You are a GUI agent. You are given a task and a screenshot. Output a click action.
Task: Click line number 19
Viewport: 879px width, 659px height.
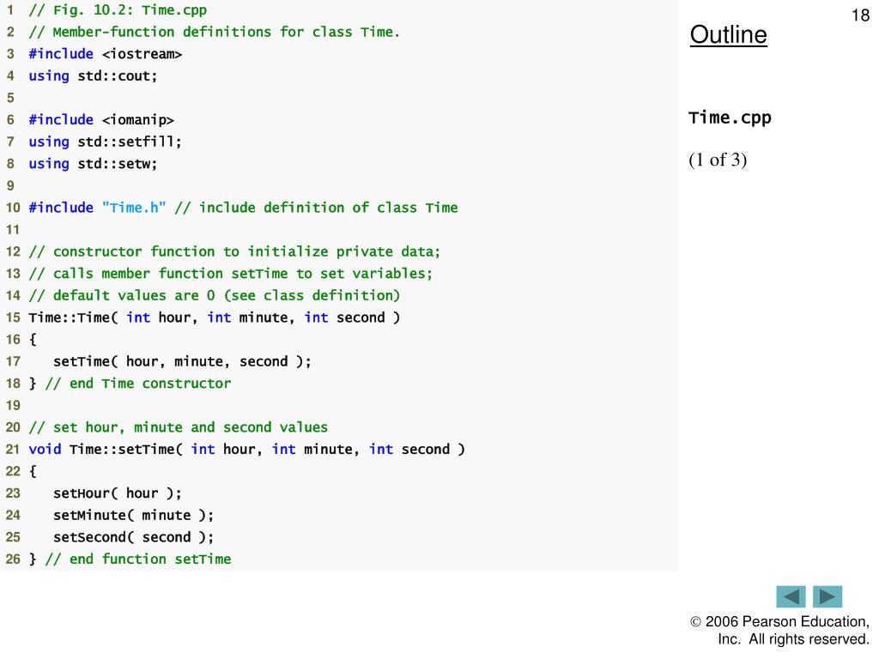13,405
